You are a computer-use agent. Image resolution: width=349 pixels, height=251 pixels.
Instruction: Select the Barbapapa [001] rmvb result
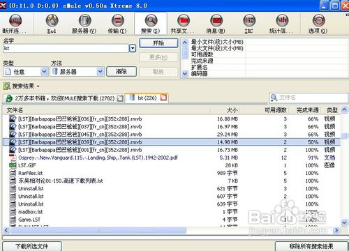point(172,150)
